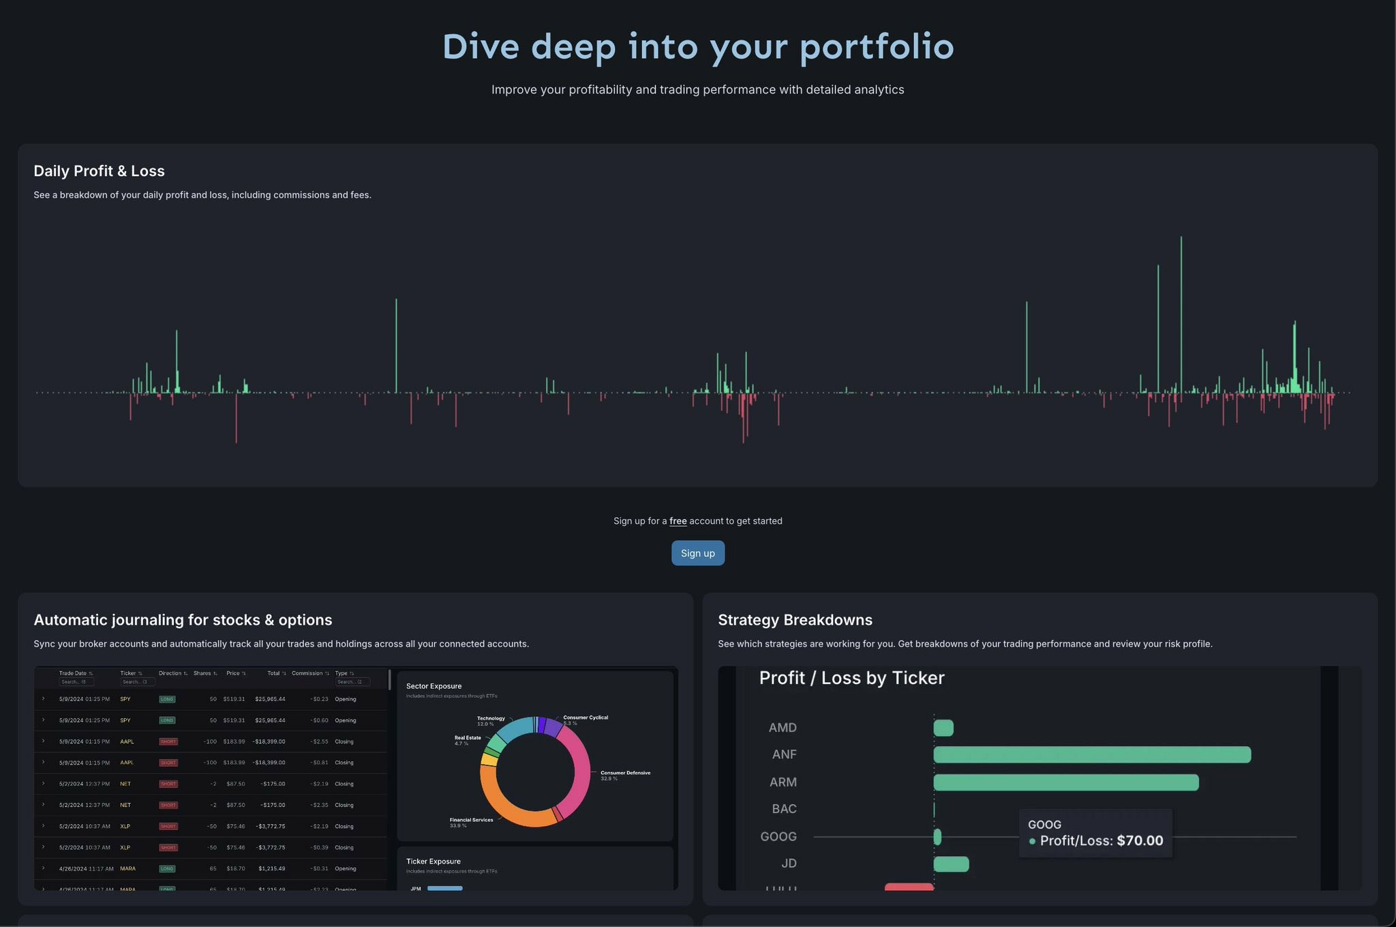The height and width of the screenshot is (927, 1396).
Task: Click the Type column sort icon
Action: pyautogui.click(x=352, y=673)
